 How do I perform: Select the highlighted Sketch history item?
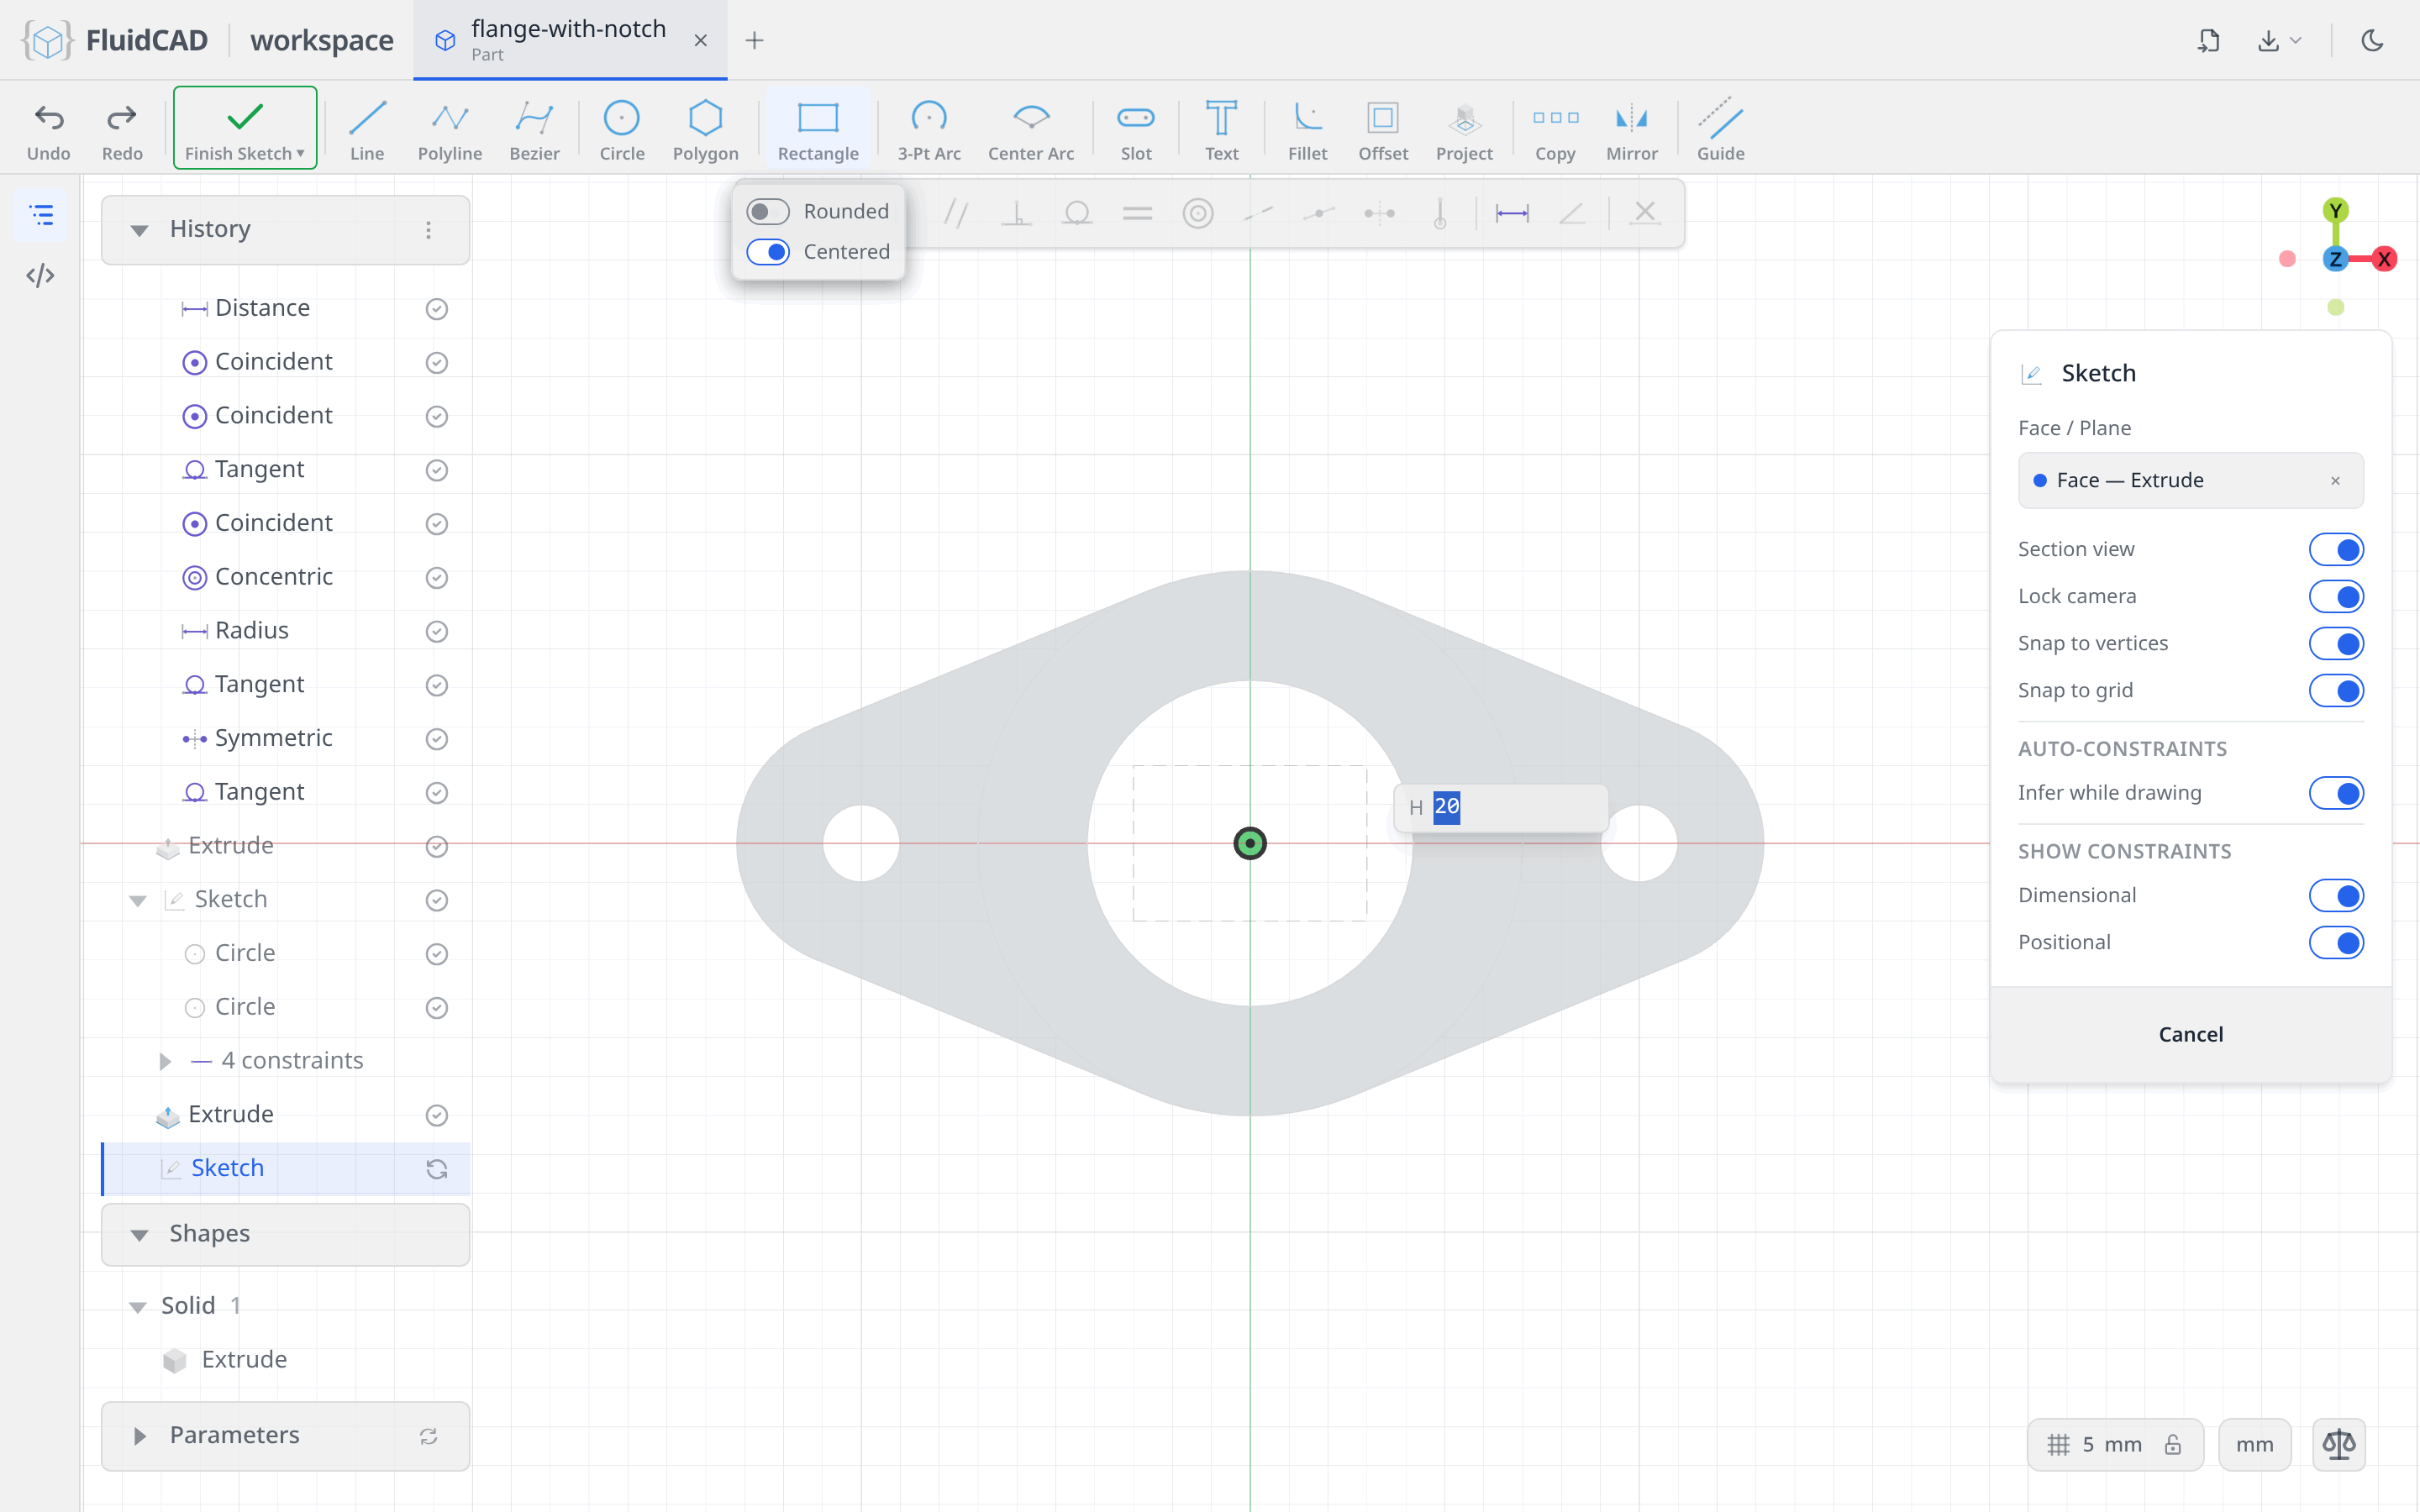(286, 1168)
